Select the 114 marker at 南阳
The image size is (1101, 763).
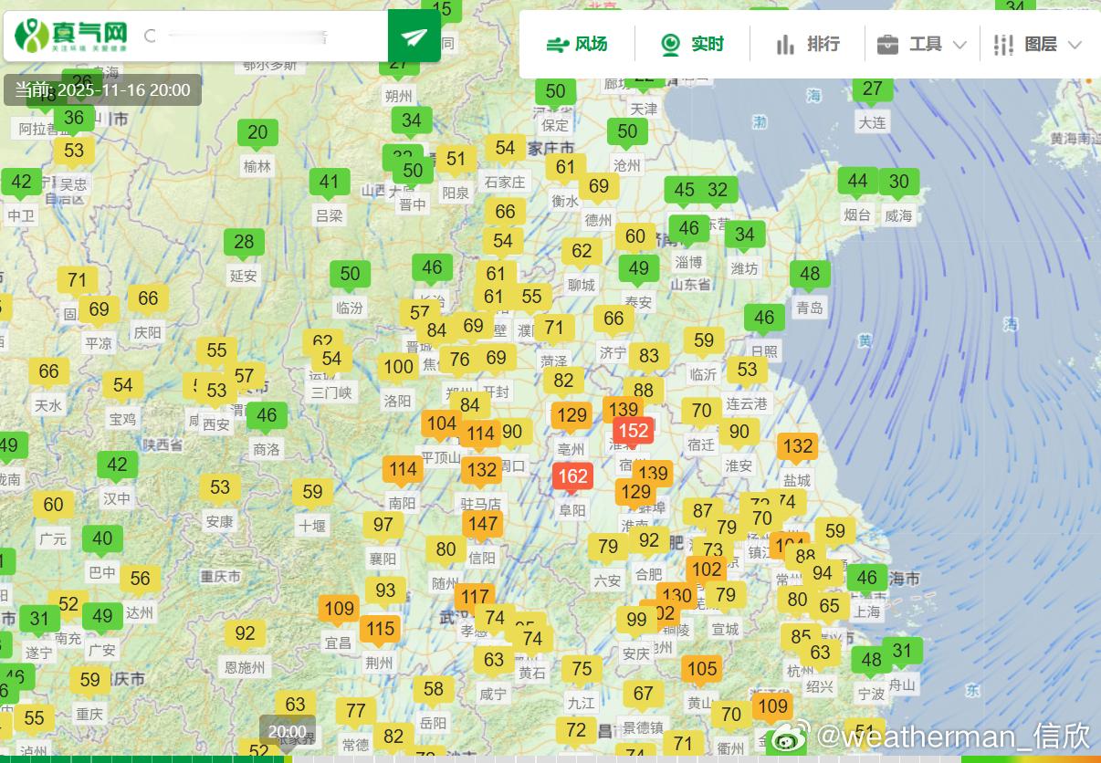point(403,469)
